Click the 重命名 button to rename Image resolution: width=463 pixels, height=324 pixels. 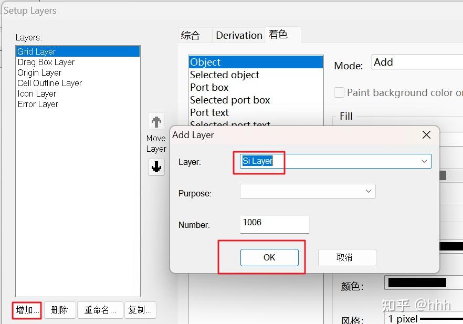pyautogui.click(x=100, y=310)
